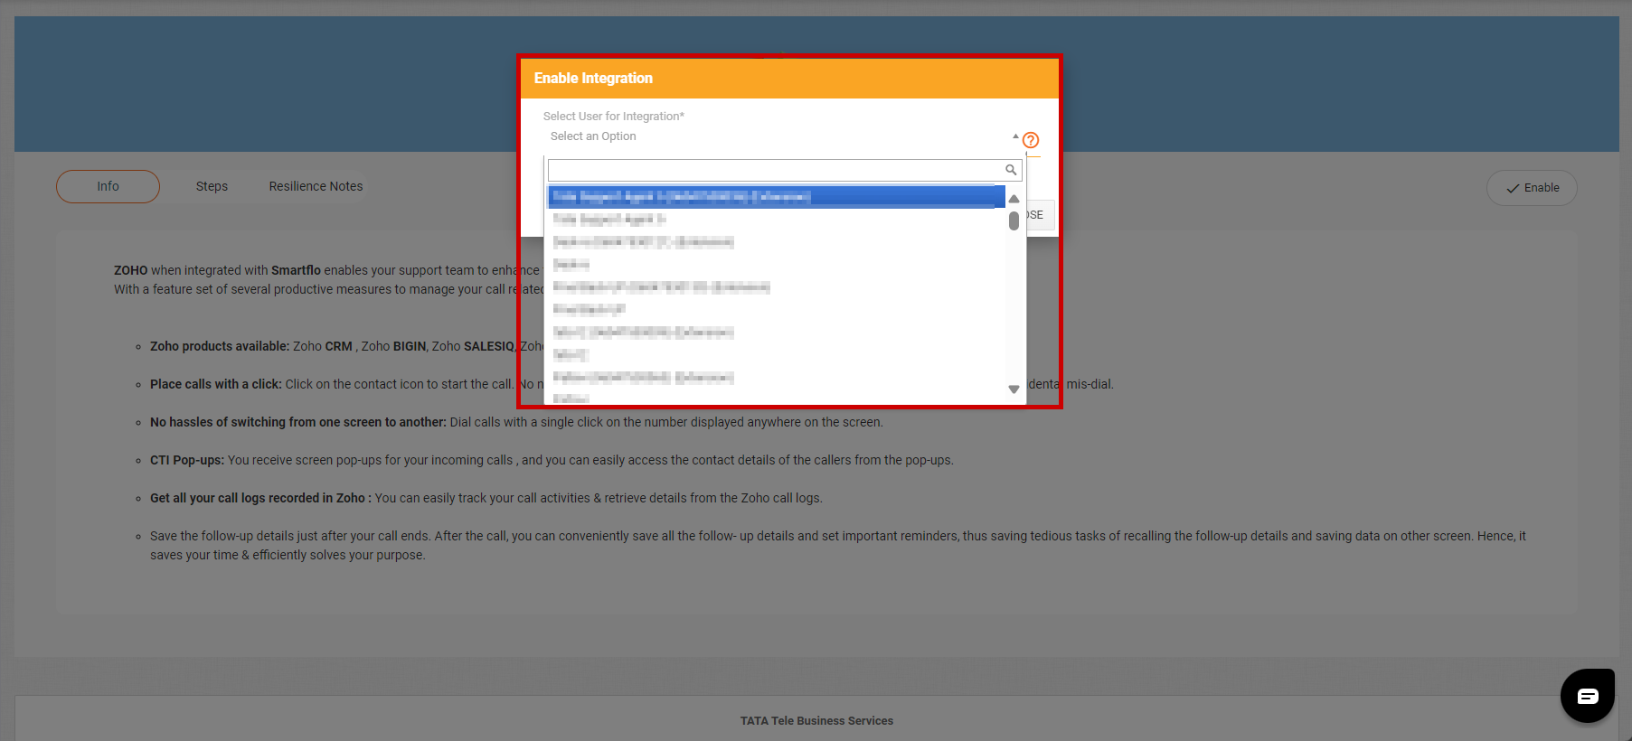Viewport: 1632px width, 741px height.
Task: Click the orange help question mark icon
Action: [1031, 140]
